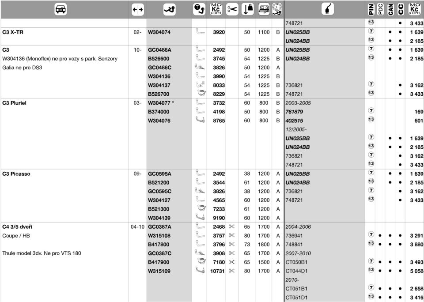Click the 2007-2010 period label
424x302 pixels.
(x=298, y=253)
